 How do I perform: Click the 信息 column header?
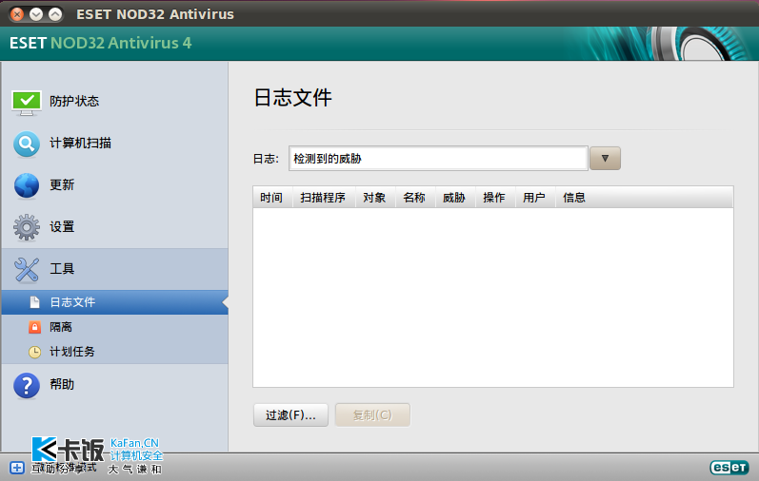(574, 198)
